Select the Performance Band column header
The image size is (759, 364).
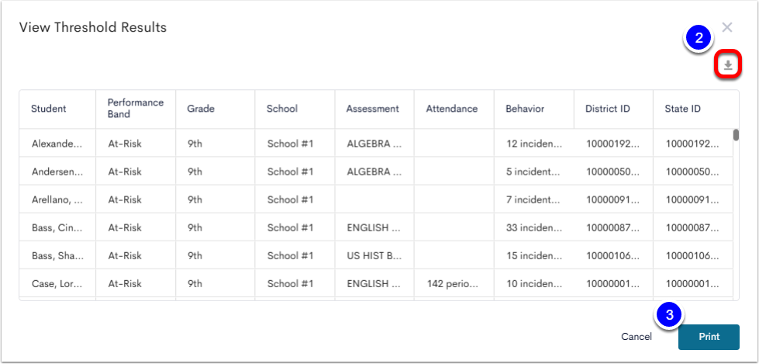click(x=136, y=109)
